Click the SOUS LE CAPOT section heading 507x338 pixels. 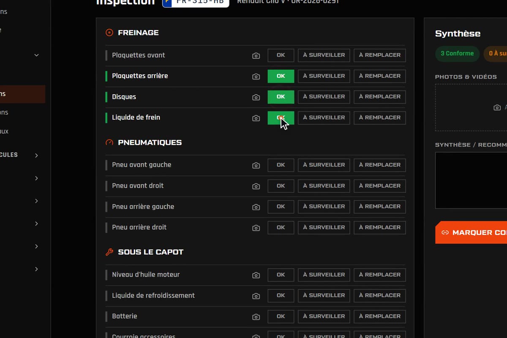151,252
